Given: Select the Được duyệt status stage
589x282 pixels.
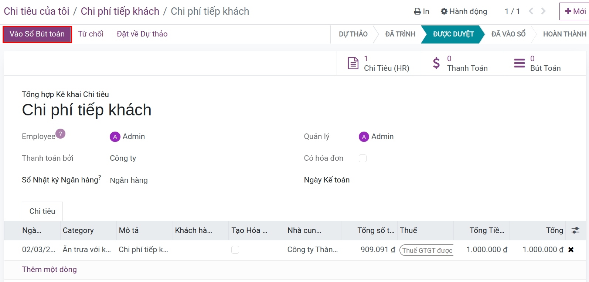Looking at the screenshot, I should coord(453,34).
